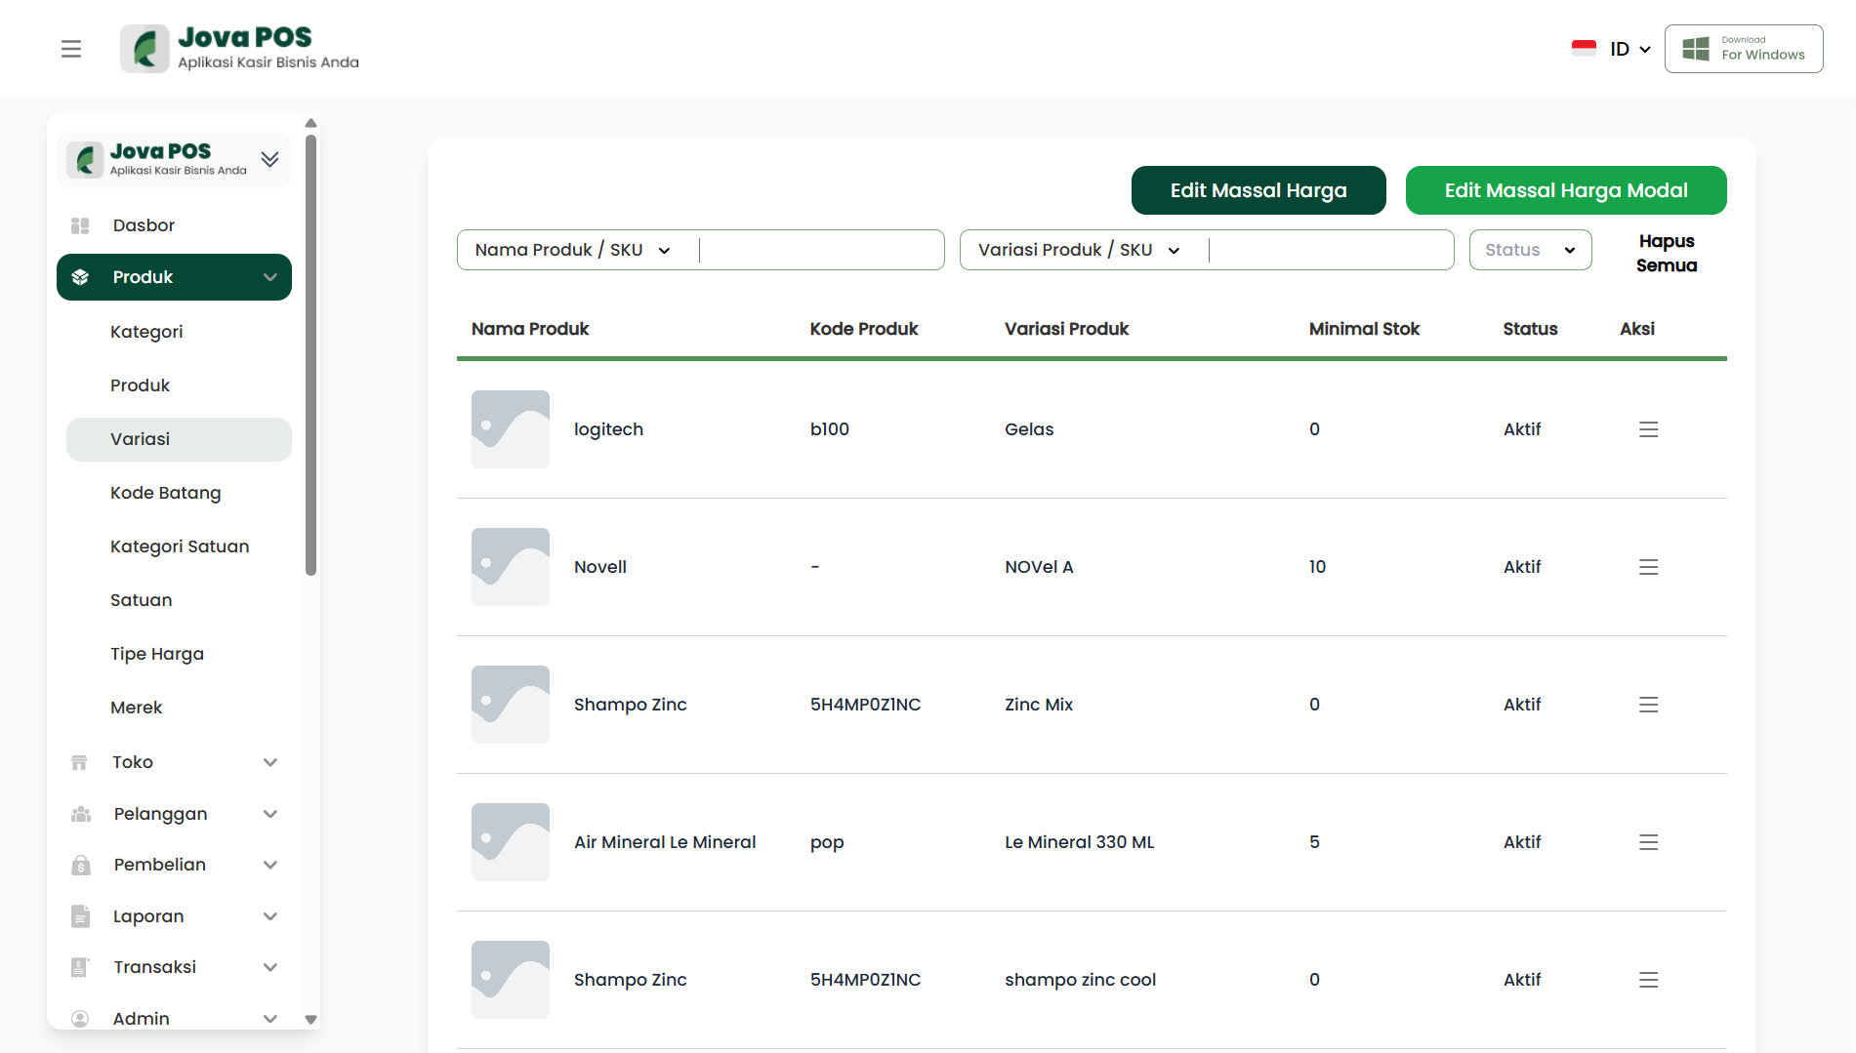Click the Edit Massal Harga button
The width and height of the screenshot is (1856, 1053).
tap(1258, 190)
